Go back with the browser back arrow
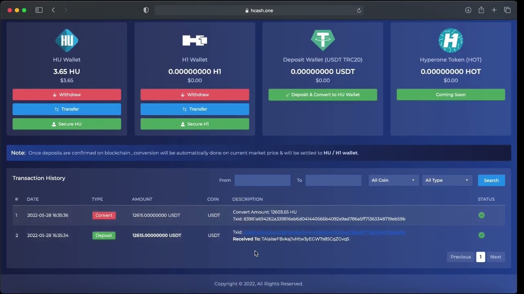Screen dimensions: 524x294 (53, 10)
